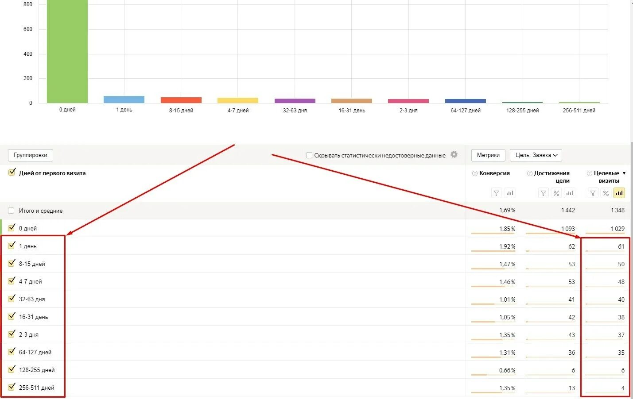Uncheck the 1 день row checkbox

[x=12, y=246]
